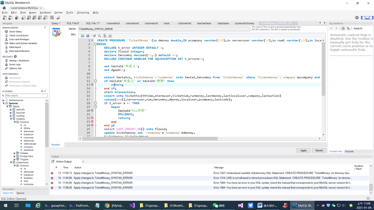Collapse the fold marker at line 18
Viewport: 374px width, 210px height.
point(95,103)
